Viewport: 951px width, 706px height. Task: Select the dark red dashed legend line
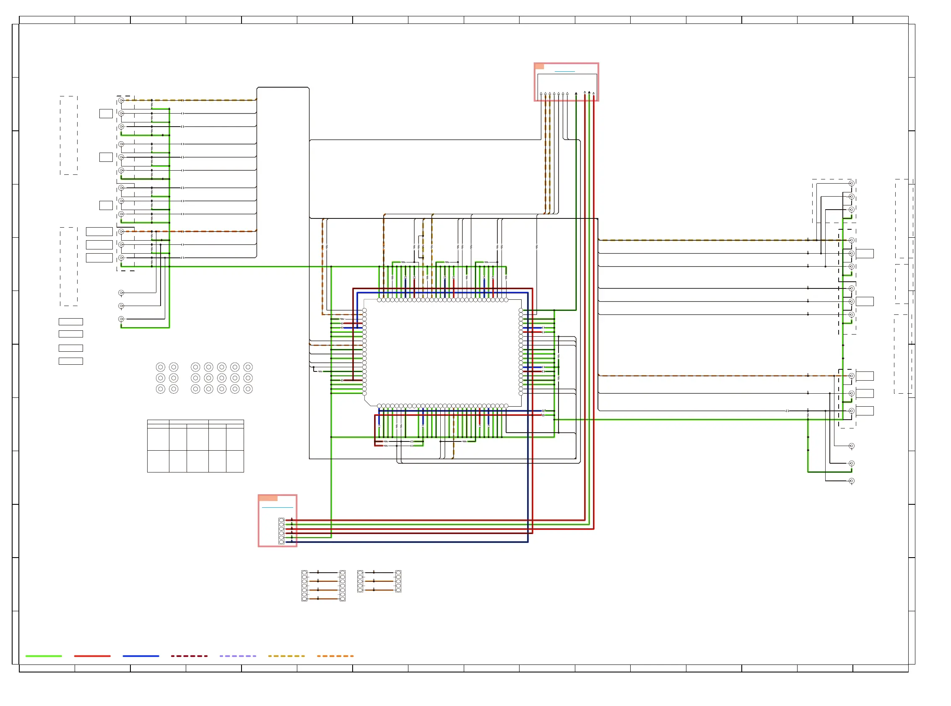click(x=190, y=656)
